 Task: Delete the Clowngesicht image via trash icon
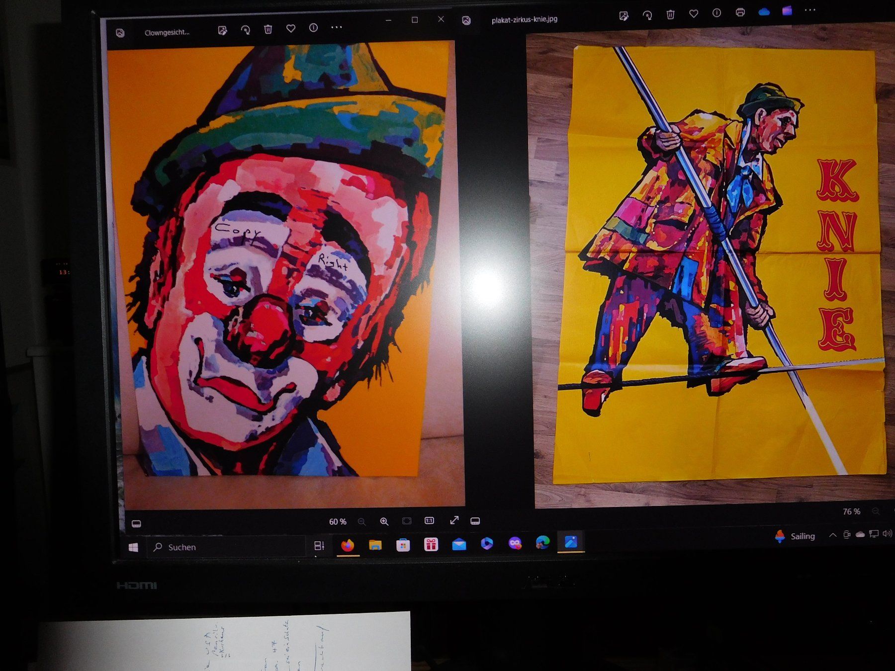point(268,29)
